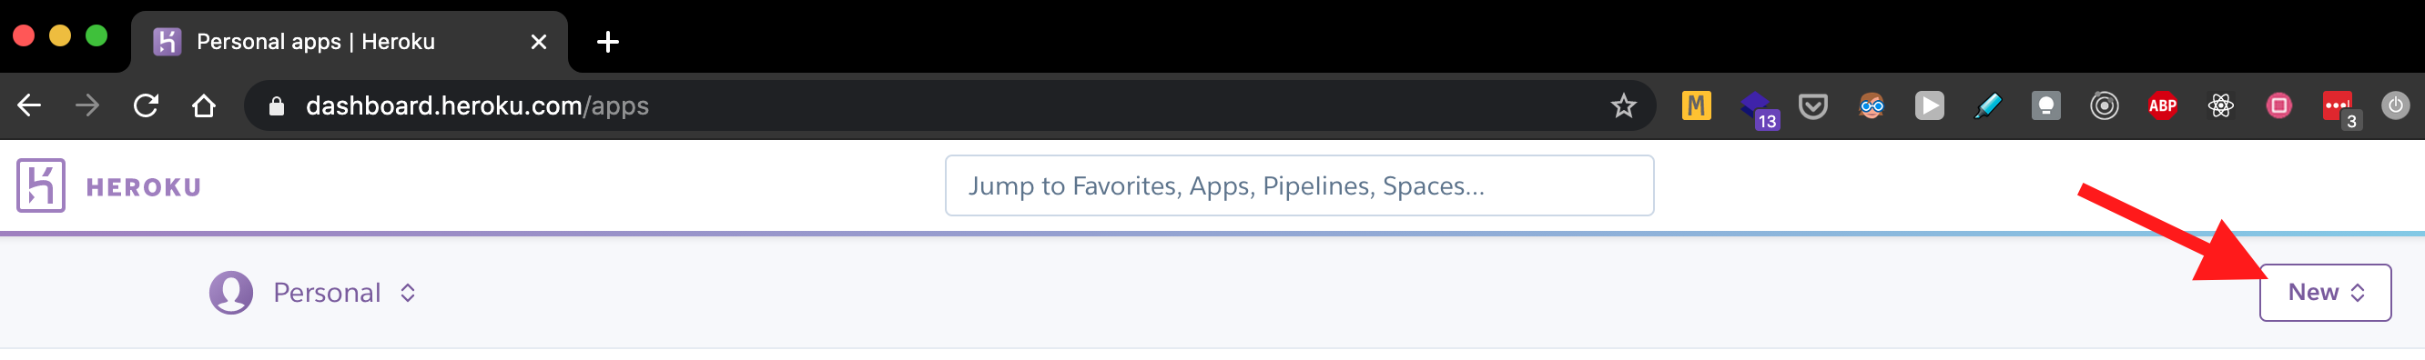Focus the Jump to Favorites search field

click(1298, 185)
